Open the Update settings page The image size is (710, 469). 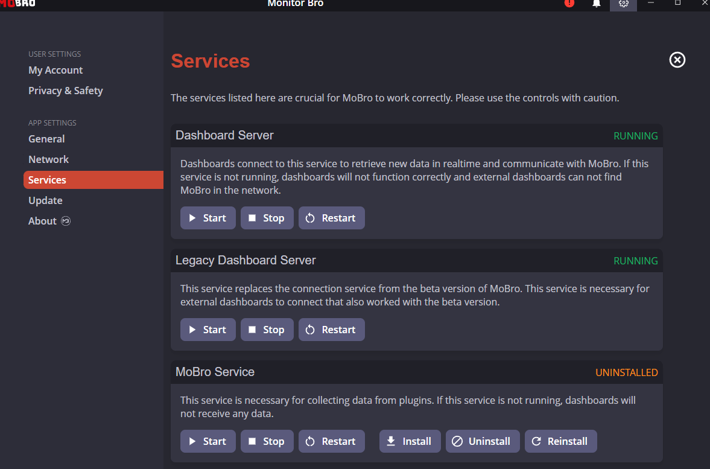tap(45, 200)
